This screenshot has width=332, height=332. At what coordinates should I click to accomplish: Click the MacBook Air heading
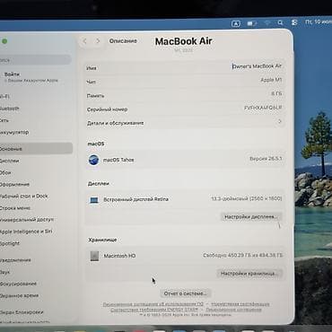pos(183,41)
